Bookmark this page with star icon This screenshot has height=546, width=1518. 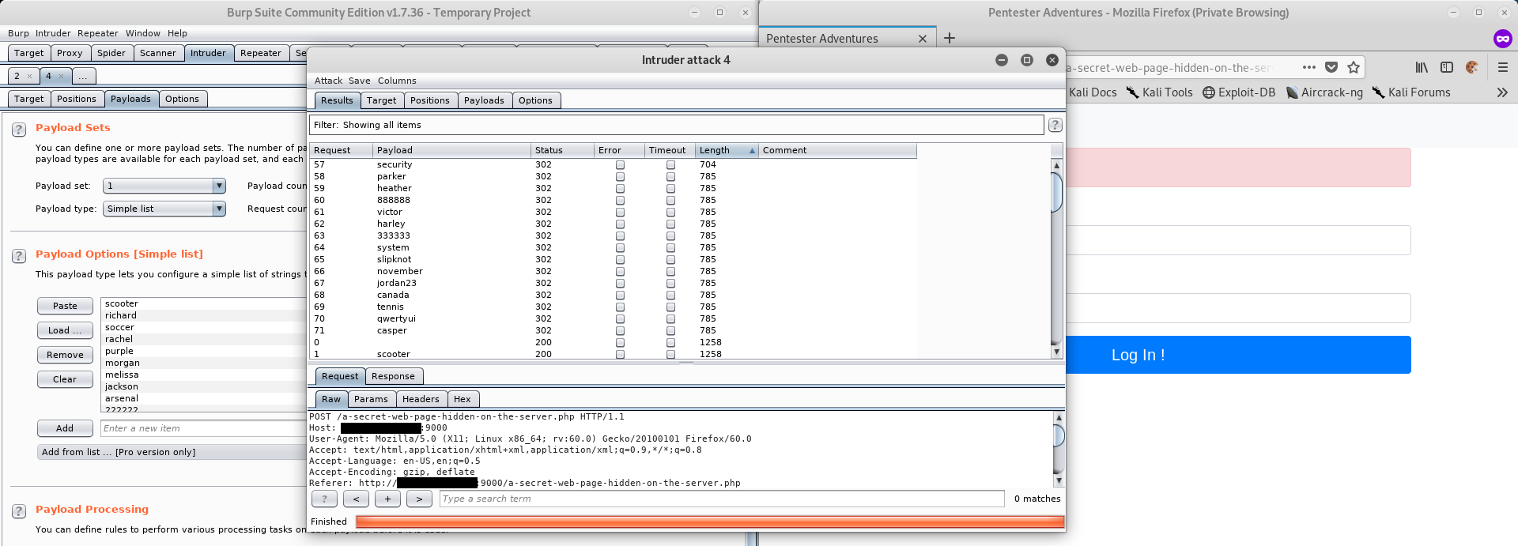[1354, 67]
